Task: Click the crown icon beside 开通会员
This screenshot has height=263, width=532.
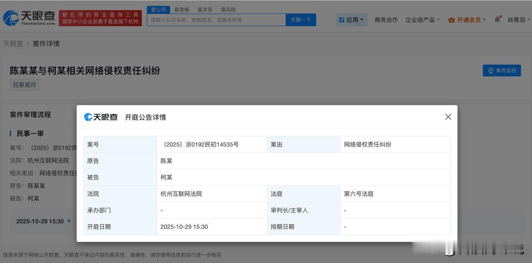Action: pyautogui.click(x=451, y=20)
